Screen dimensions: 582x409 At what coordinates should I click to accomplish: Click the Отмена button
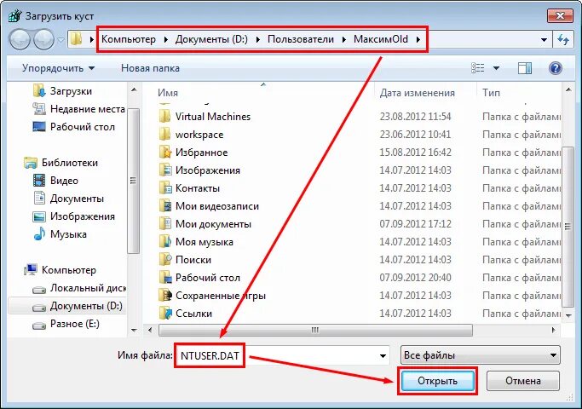[522, 381]
